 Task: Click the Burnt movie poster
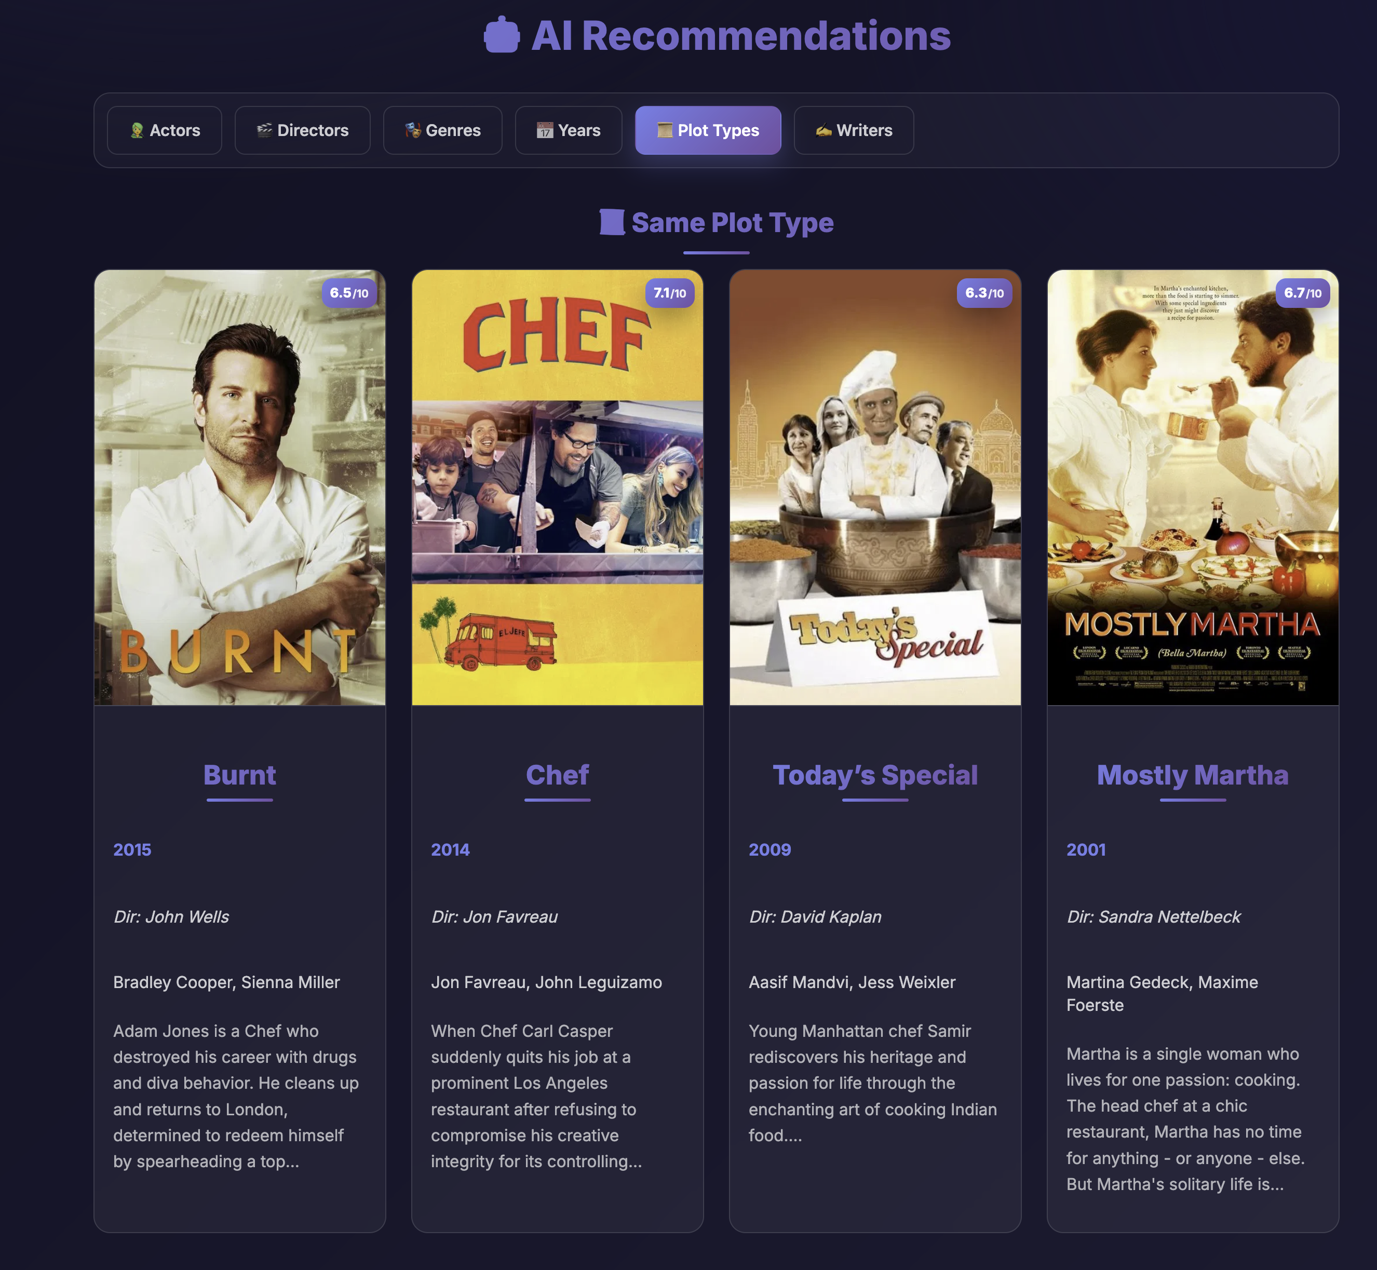240,488
